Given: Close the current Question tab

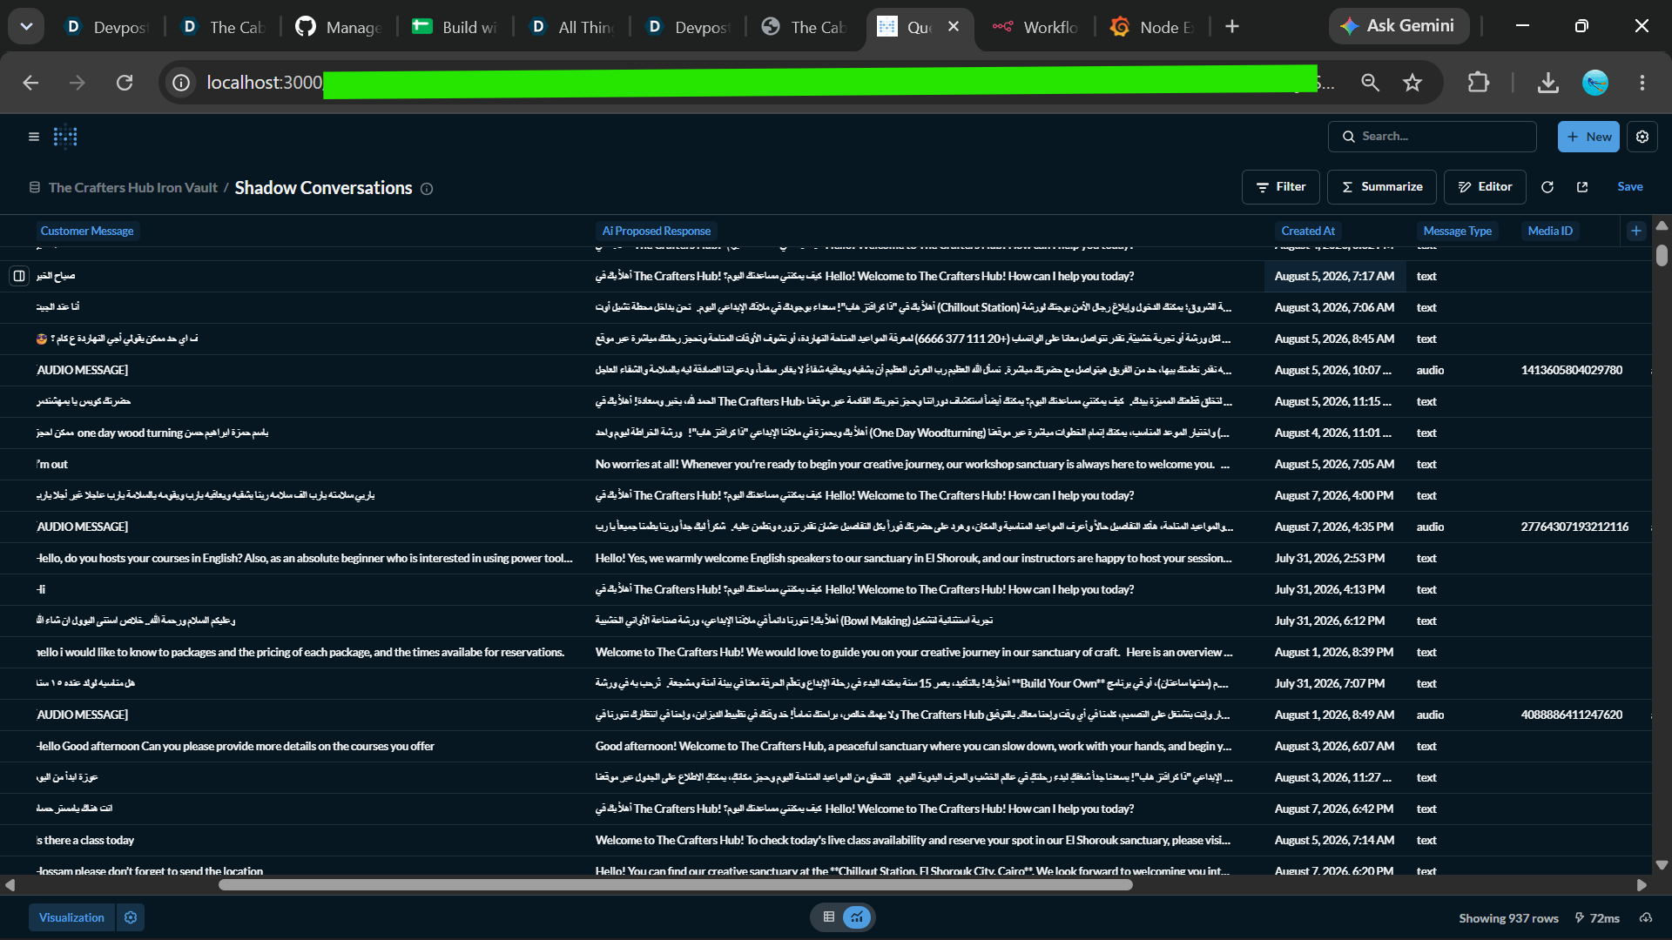Looking at the screenshot, I should tap(954, 27).
